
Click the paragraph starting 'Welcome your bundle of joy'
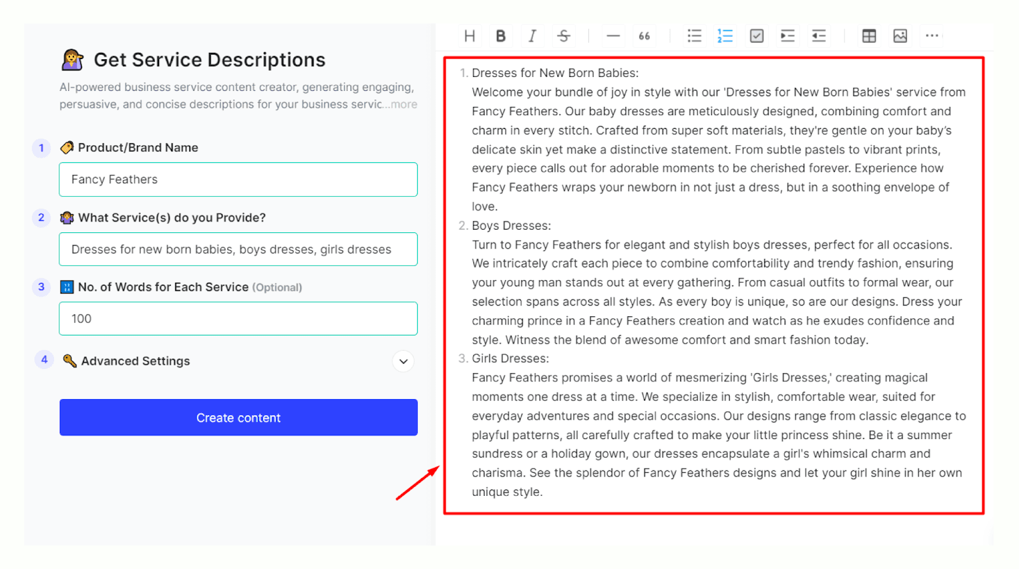point(718,150)
